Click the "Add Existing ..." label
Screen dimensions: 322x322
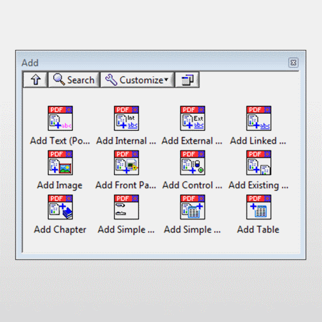click(258, 186)
